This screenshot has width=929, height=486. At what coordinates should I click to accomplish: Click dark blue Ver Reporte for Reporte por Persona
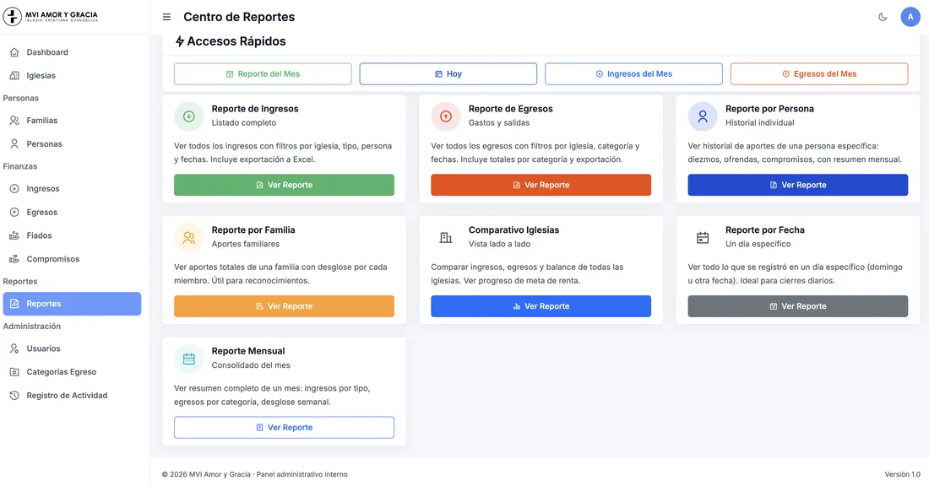click(797, 185)
